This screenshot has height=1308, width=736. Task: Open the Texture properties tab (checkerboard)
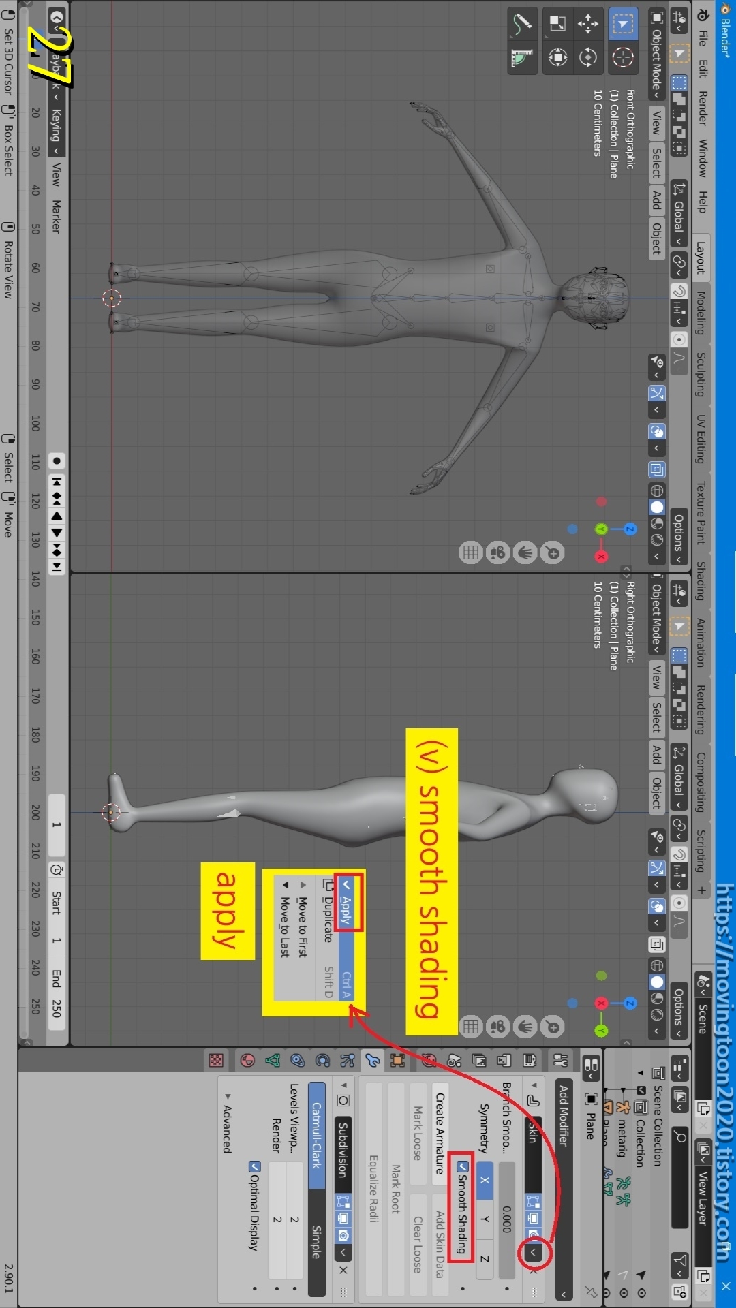tap(216, 1059)
